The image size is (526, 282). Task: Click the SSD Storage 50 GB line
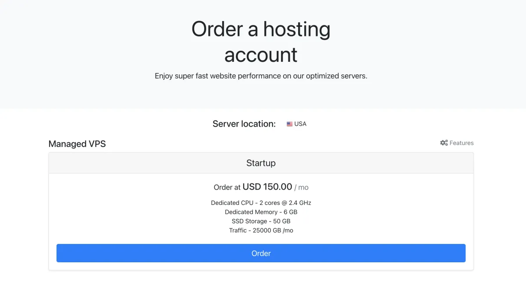pyautogui.click(x=261, y=221)
